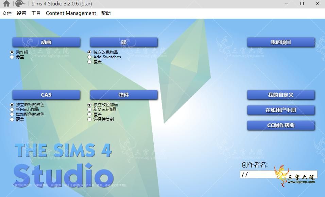Viewport: 325px width, 197px height.
Task: Click the 动画 button
Action: point(46,42)
